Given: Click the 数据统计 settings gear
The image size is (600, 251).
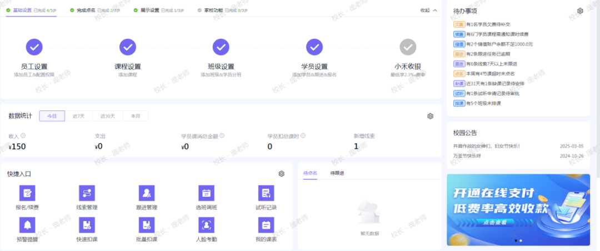Looking at the screenshot, I should point(430,116).
